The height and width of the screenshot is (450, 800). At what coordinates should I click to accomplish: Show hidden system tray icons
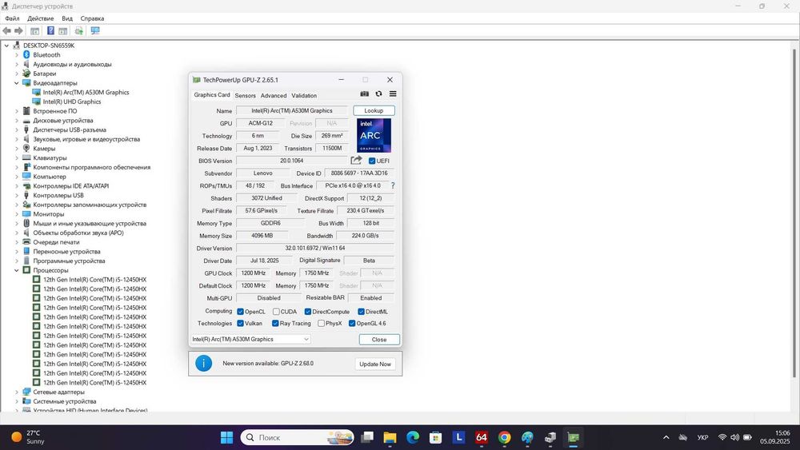[x=666, y=437]
